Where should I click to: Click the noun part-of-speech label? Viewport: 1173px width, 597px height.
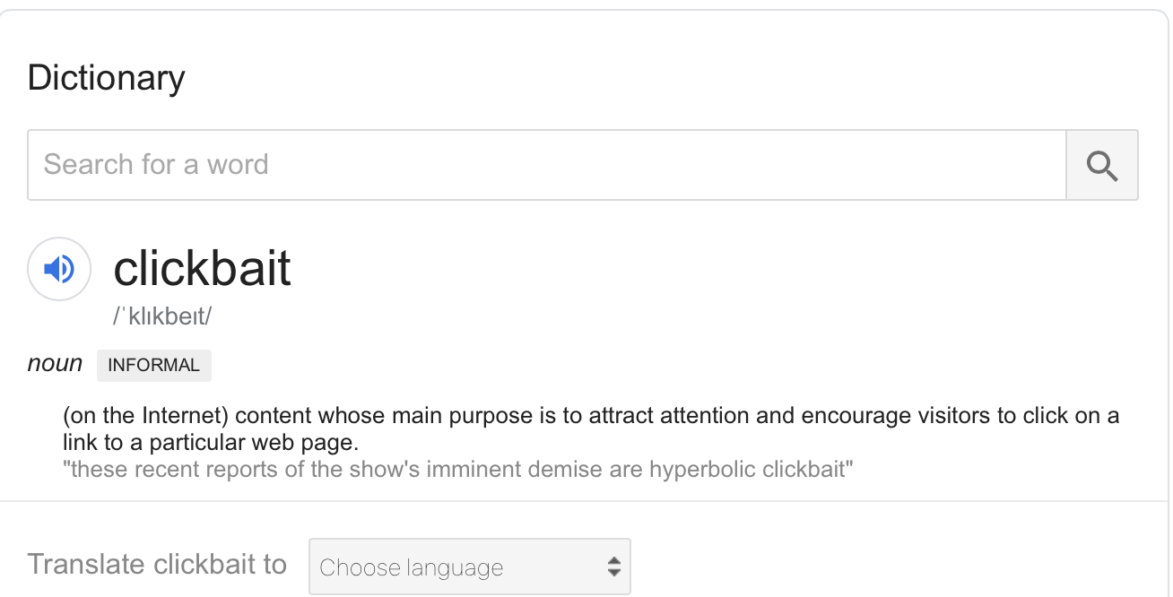point(55,364)
